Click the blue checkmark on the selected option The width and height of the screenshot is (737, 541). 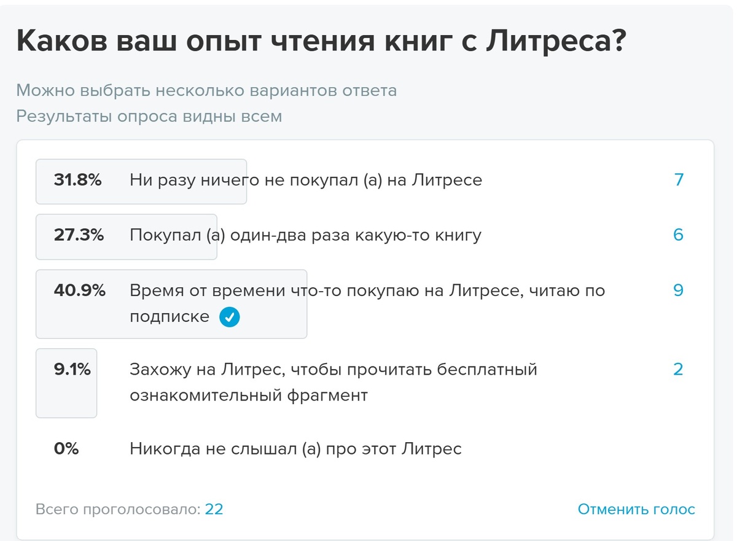tap(228, 318)
